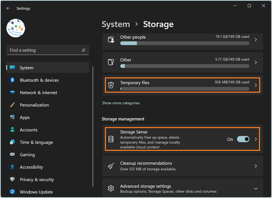Open Accessibility label in sidebar
This screenshot has height=198, width=272.
tap(31, 167)
